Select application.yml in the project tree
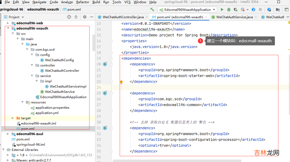The height and width of the screenshot is (162, 290). 47,113
